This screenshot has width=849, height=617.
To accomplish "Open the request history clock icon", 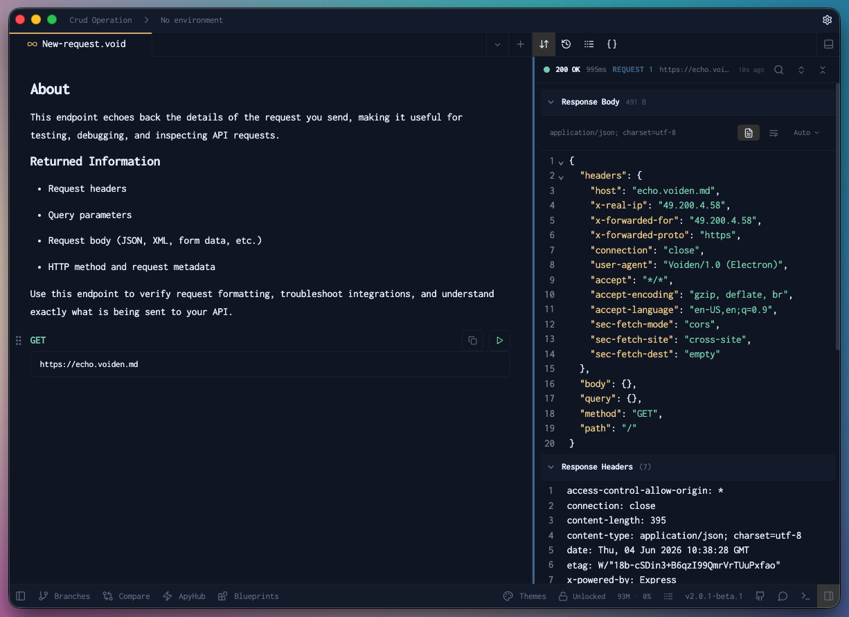I will (566, 44).
